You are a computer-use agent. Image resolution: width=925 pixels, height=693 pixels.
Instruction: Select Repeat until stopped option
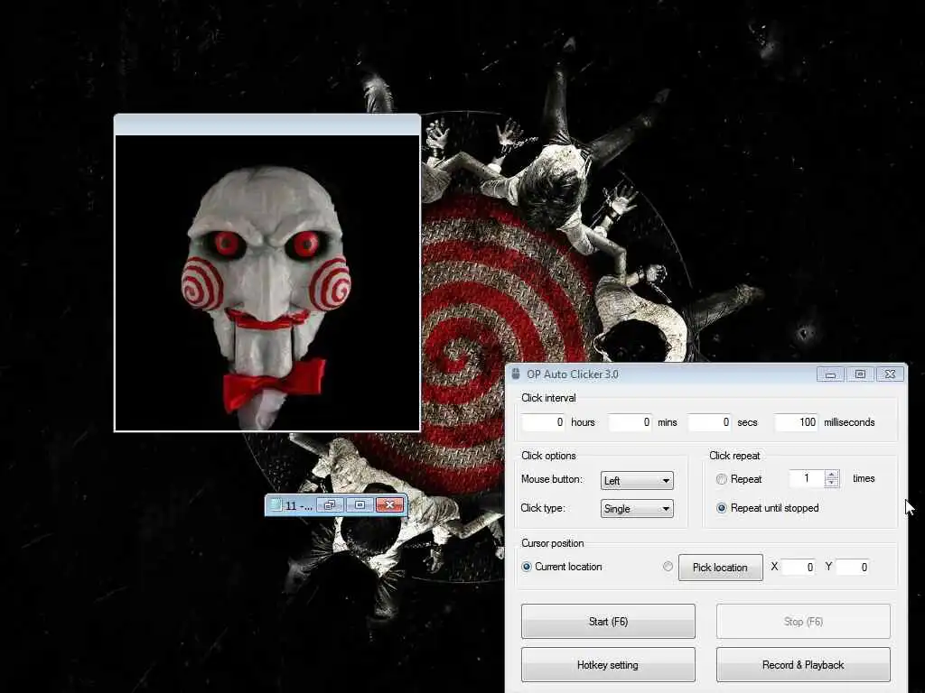coord(721,508)
